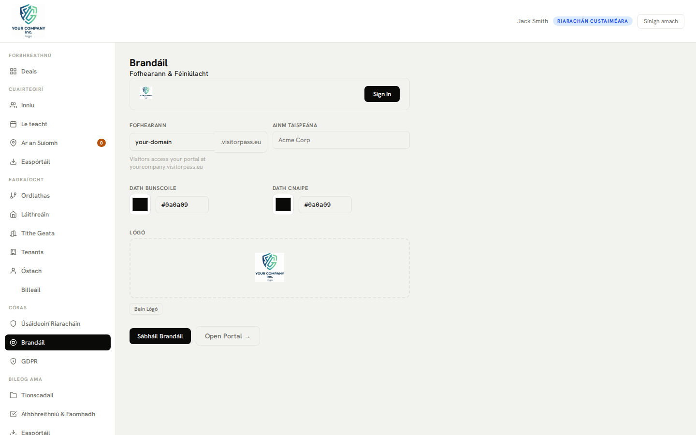Click the Deais dashboard grid icon

13,72
